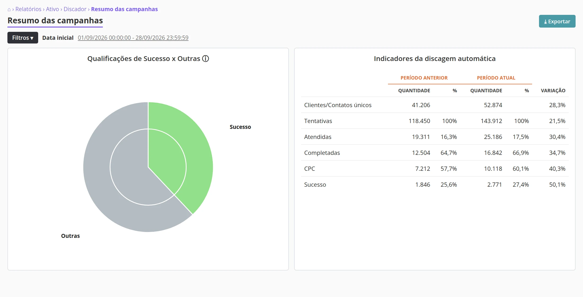
Task: Go to the Ativo breadcrumb link
Action: click(52, 9)
